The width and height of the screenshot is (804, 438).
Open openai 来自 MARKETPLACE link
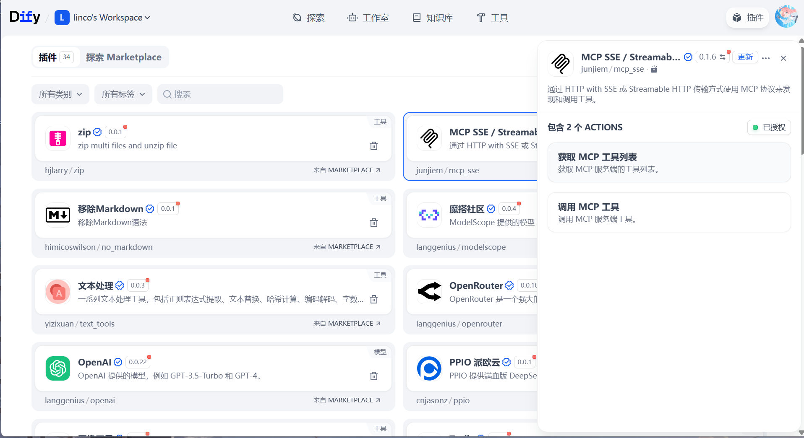(x=347, y=400)
